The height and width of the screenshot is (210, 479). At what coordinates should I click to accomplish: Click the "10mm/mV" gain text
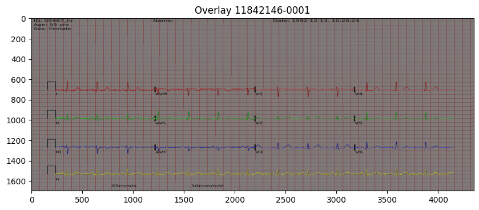coord(207,185)
